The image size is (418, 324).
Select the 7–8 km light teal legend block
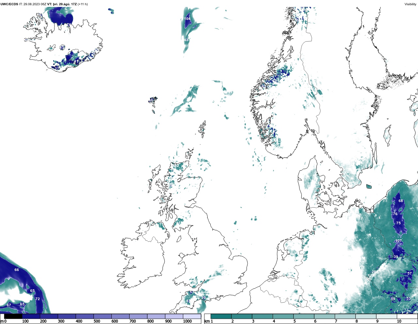click(x=345, y=316)
